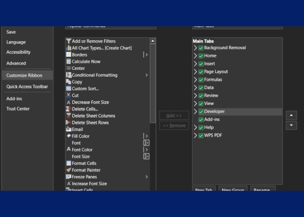Screen dimensions: 304x217
Task: Disable the Data tab checkbox
Action: point(201,88)
